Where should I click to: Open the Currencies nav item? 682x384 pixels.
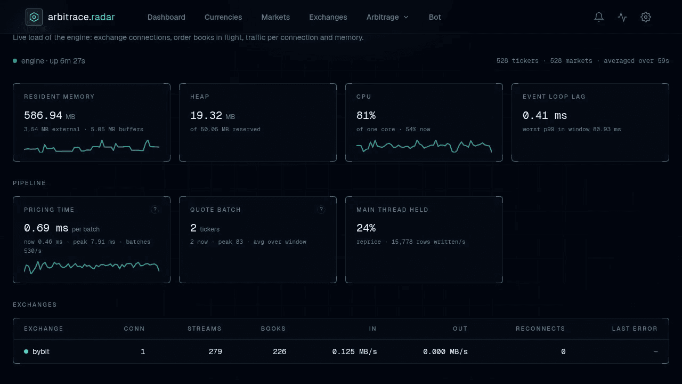[223, 17]
